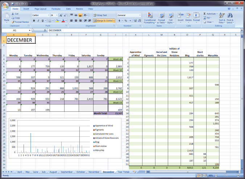Toggle Align Text Left
The width and height of the screenshot is (245, 179).
click(71, 21)
